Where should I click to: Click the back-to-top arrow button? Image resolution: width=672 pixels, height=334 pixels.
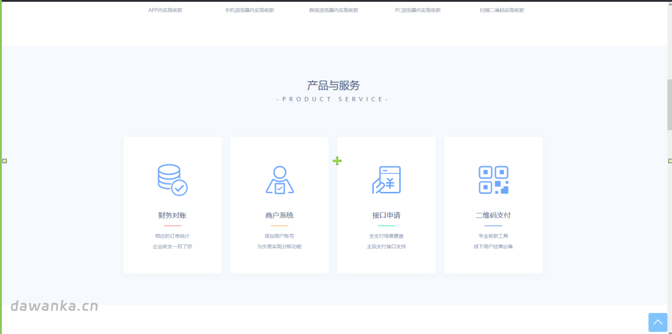click(658, 322)
